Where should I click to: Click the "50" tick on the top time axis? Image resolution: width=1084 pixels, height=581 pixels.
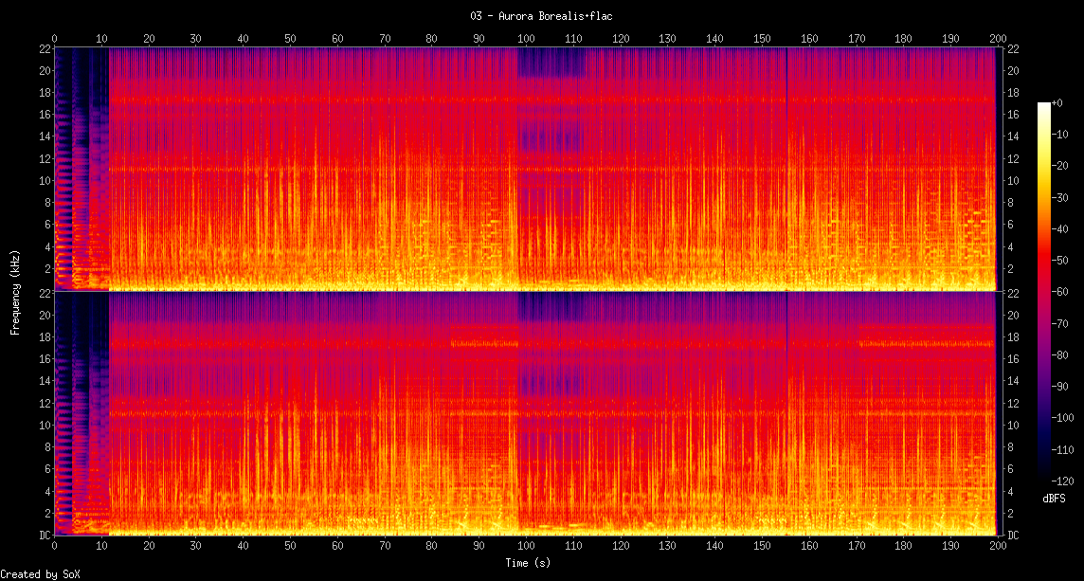[290, 39]
